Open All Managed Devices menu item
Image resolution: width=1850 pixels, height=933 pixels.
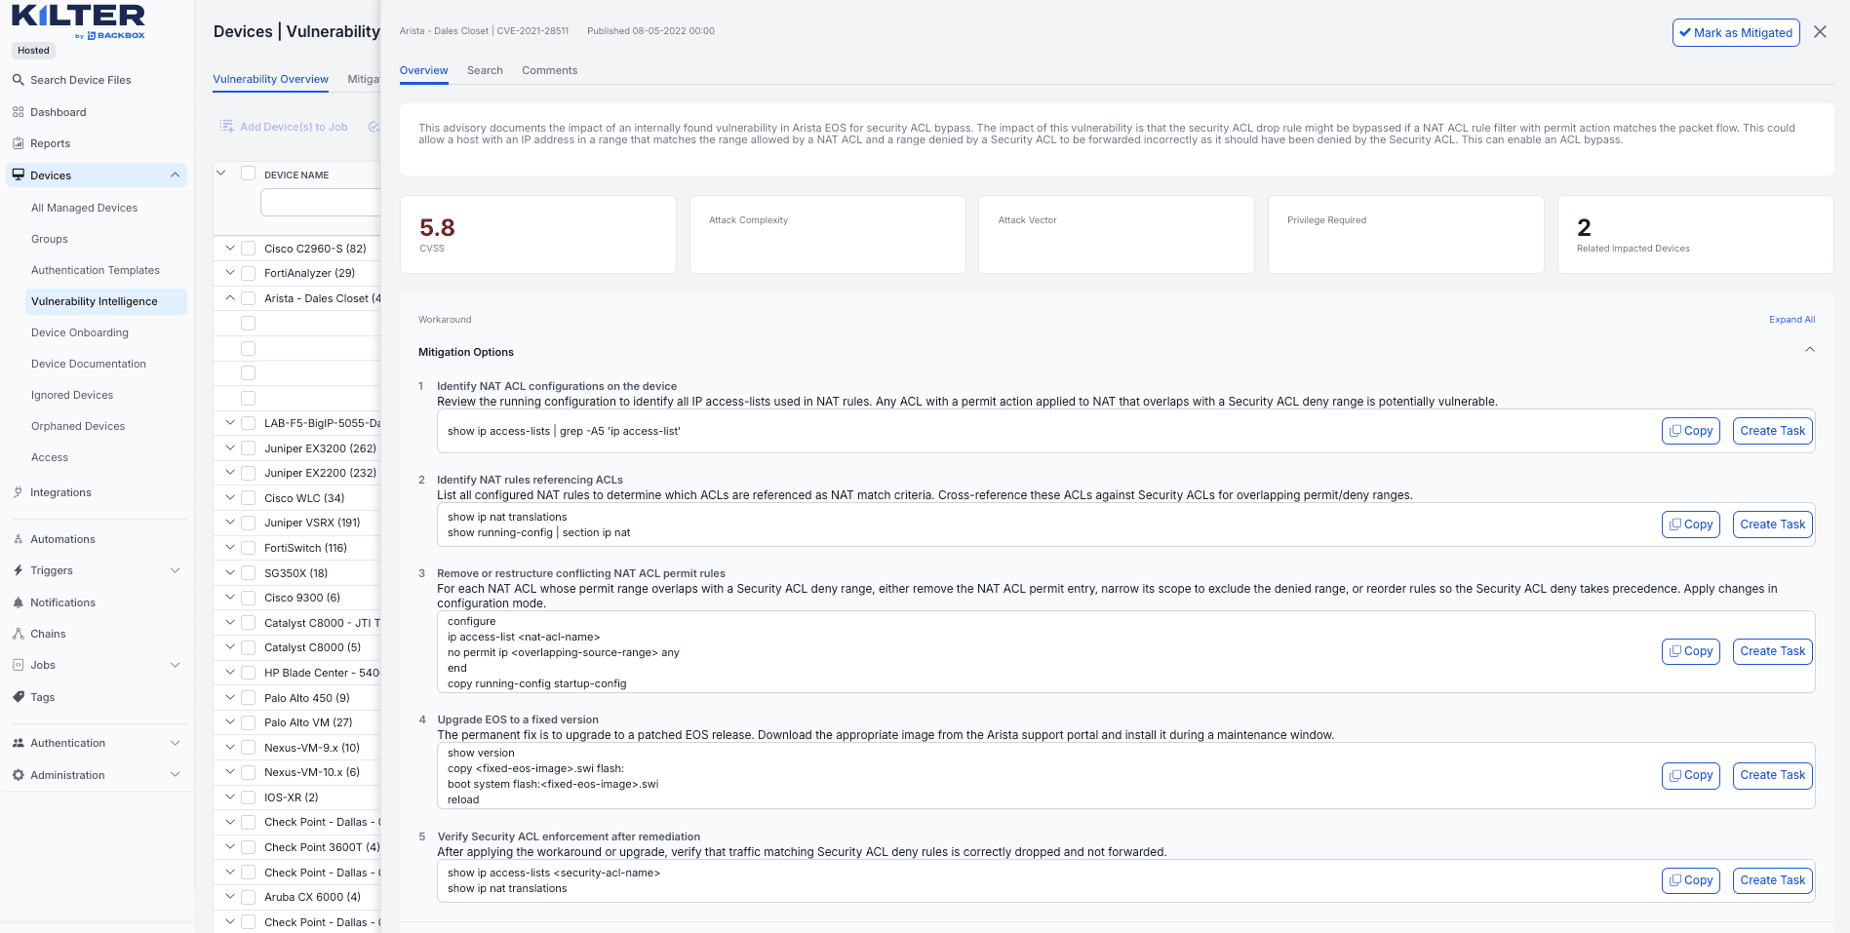point(84,208)
